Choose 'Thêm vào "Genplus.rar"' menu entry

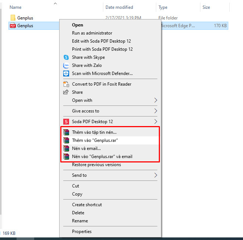(x=95, y=140)
